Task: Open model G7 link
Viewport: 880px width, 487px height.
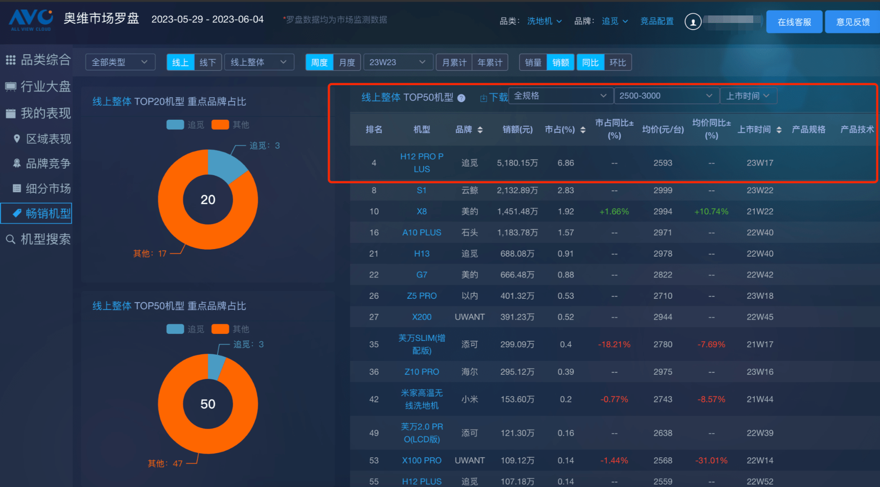Action: point(422,275)
